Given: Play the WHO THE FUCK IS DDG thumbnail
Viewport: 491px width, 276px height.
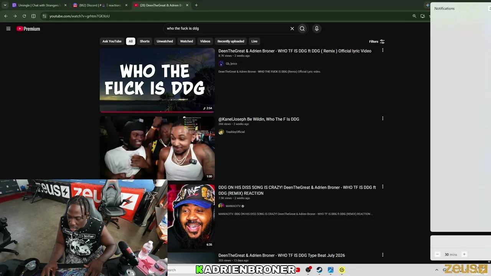Looking at the screenshot, I should (157, 80).
